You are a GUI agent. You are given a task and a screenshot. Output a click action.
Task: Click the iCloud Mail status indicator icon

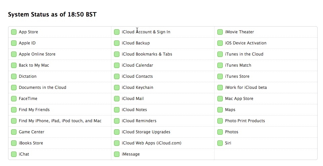tap(117, 99)
